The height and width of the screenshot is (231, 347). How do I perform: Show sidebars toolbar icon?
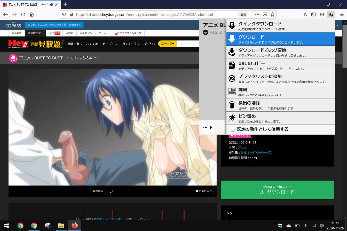pos(313,14)
